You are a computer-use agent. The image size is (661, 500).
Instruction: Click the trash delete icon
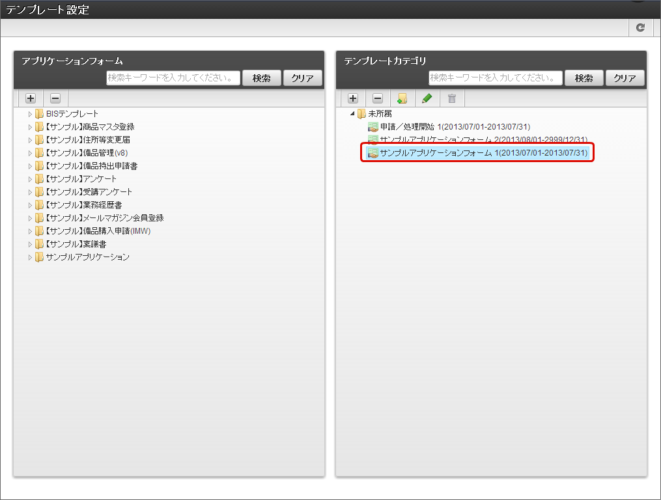tap(452, 98)
